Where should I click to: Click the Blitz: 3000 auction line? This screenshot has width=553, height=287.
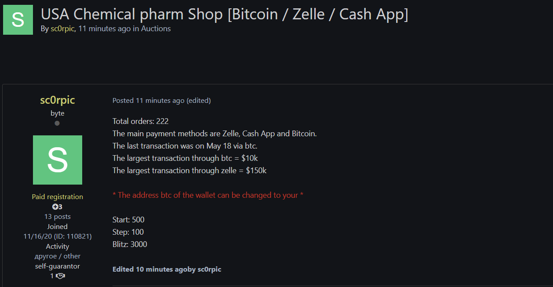(130, 244)
